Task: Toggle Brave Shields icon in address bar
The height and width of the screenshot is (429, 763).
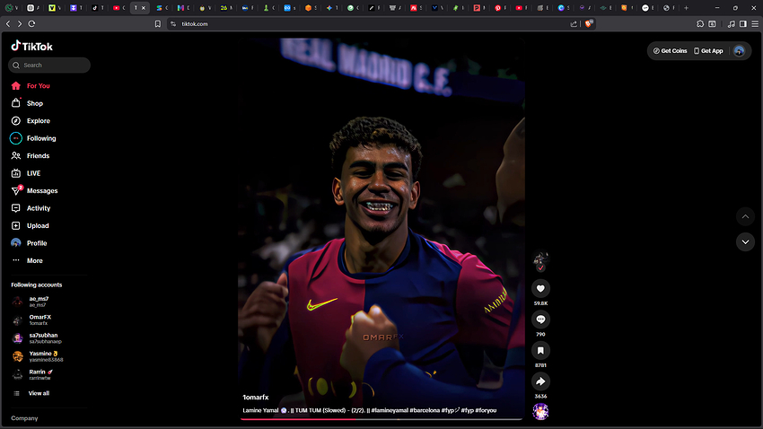Action: tap(588, 24)
